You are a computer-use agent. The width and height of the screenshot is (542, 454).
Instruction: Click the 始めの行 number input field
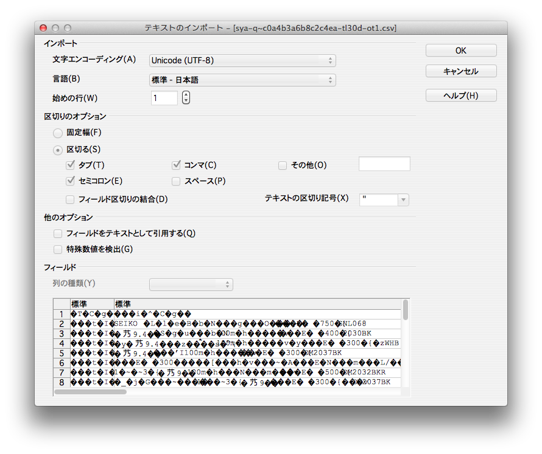tap(164, 98)
